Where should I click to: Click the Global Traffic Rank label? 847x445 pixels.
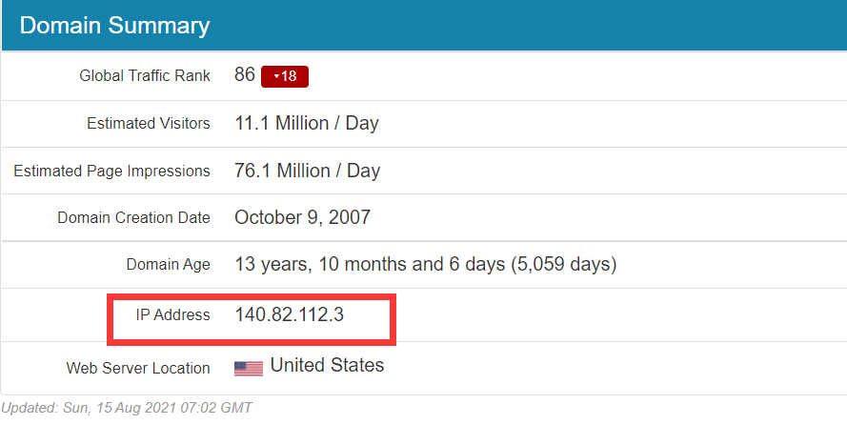coord(145,75)
